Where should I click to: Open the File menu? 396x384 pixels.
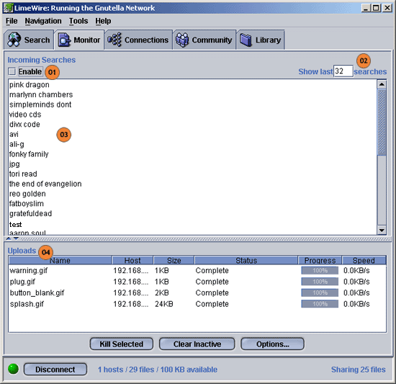pos(12,21)
